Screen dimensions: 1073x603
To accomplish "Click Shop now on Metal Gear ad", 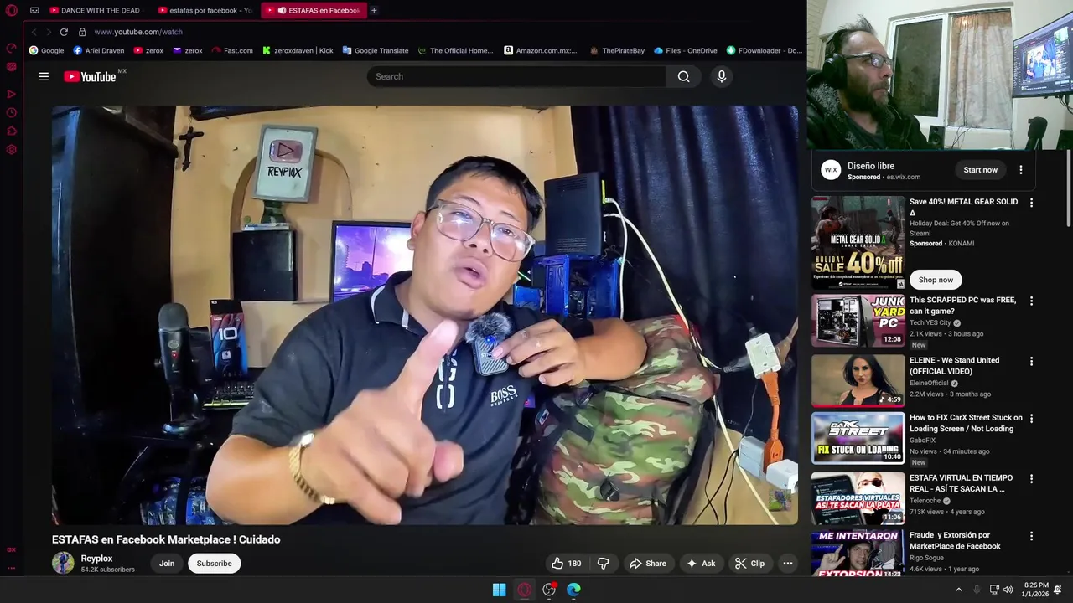I will pos(936,280).
